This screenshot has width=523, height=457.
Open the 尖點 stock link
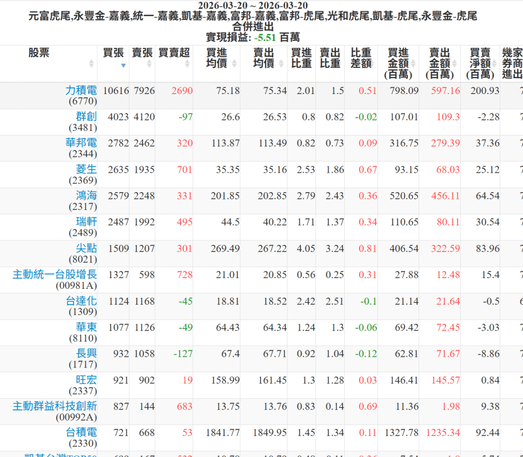pyautogui.click(x=86, y=248)
